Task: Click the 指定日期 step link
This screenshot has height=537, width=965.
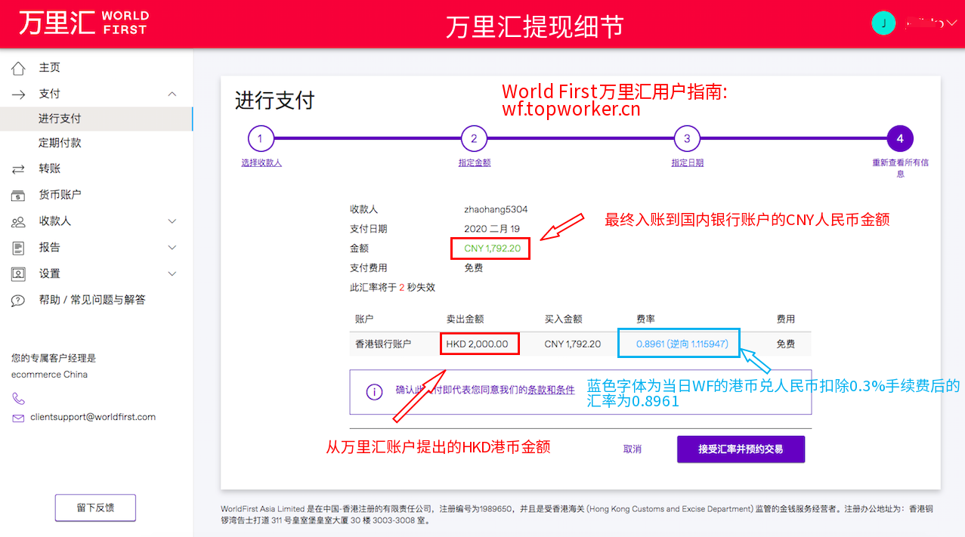Action: [x=688, y=162]
